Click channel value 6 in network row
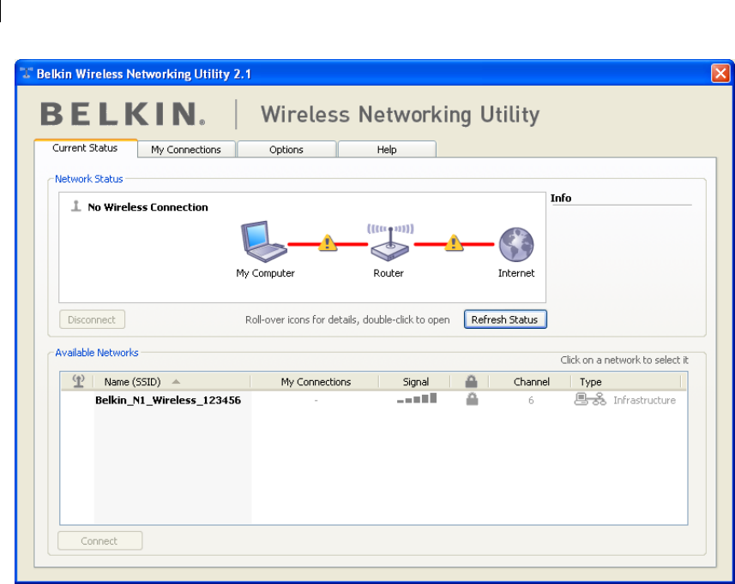Viewport: 735px width, 584px height. 531,400
